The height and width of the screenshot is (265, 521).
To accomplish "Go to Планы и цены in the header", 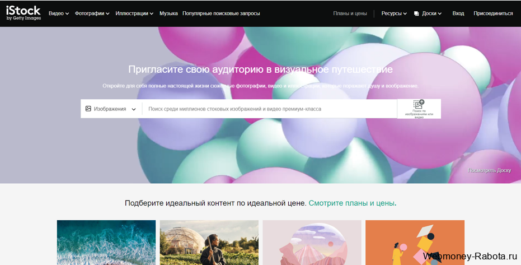I will point(350,13).
